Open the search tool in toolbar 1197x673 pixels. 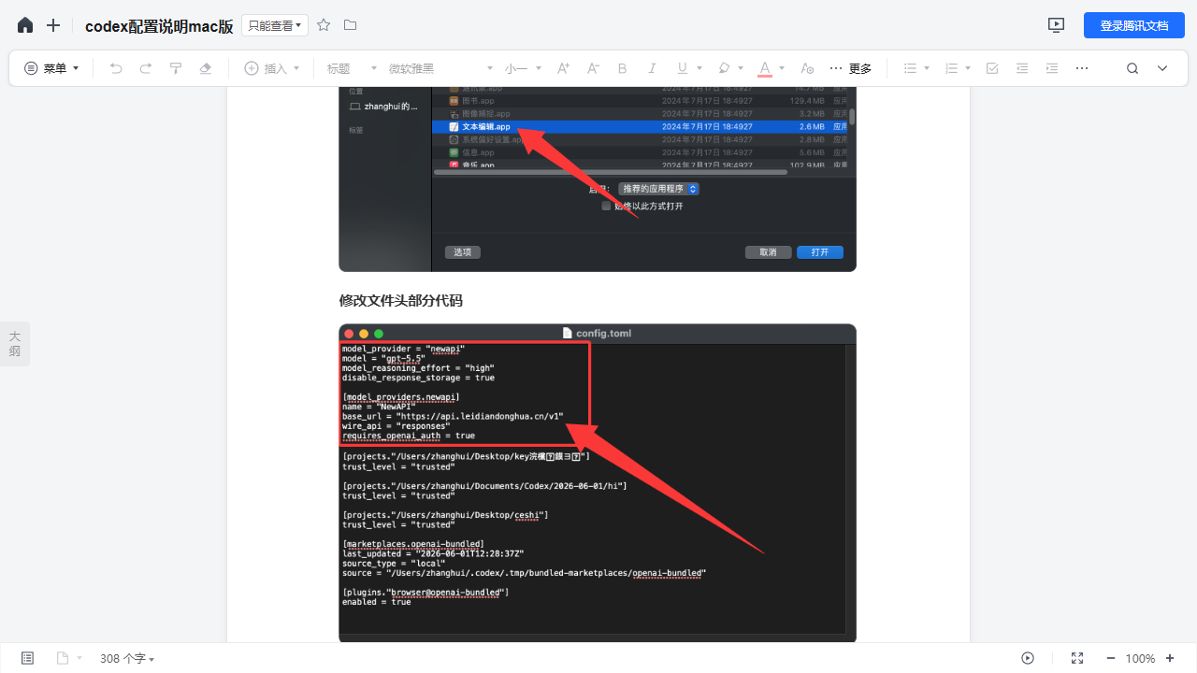point(1132,68)
